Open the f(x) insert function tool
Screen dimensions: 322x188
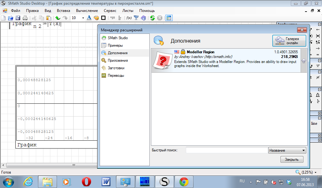pyautogui.click(x=129, y=18)
